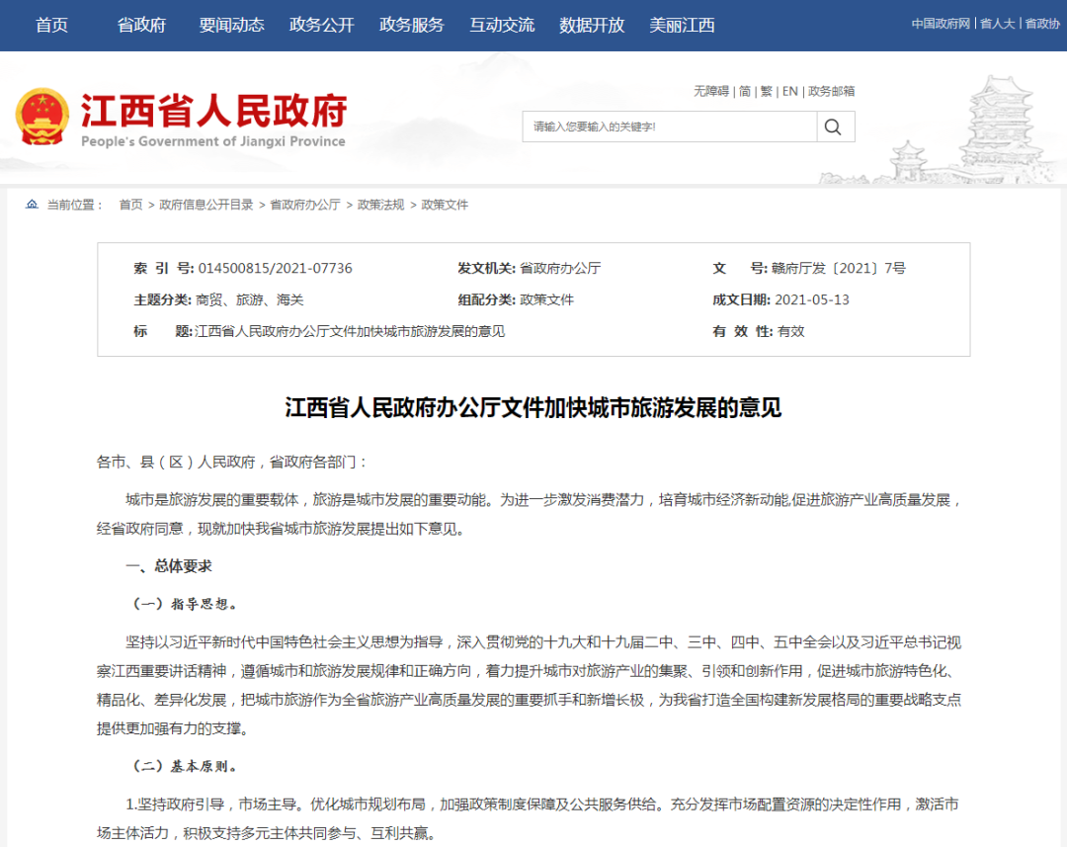Open the 省政府 navigation menu item

point(141,26)
